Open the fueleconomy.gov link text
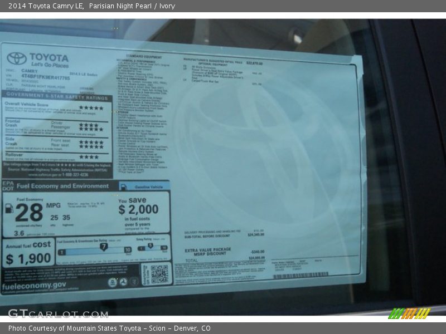This screenshot has width=446, height=334. (34, 286)
